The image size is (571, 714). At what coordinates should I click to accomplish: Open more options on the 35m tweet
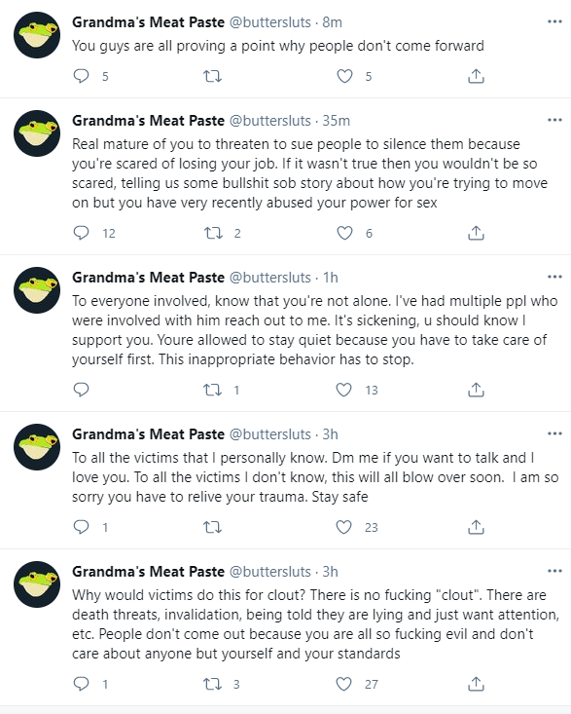pyautogui.click(x=554, y=120)
